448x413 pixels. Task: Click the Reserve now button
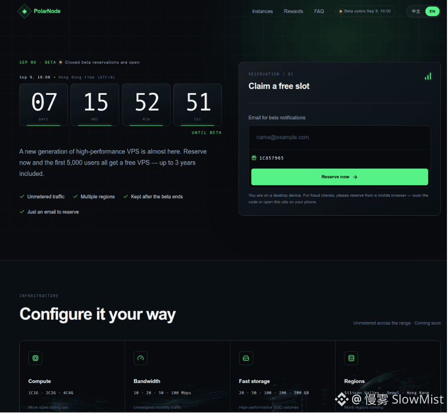click(x=339, y=177)
